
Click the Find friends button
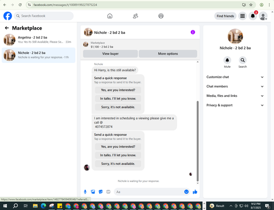(x=225, y=16)
